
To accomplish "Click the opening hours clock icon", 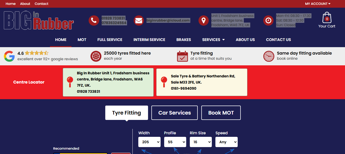I will pos(268,20).
